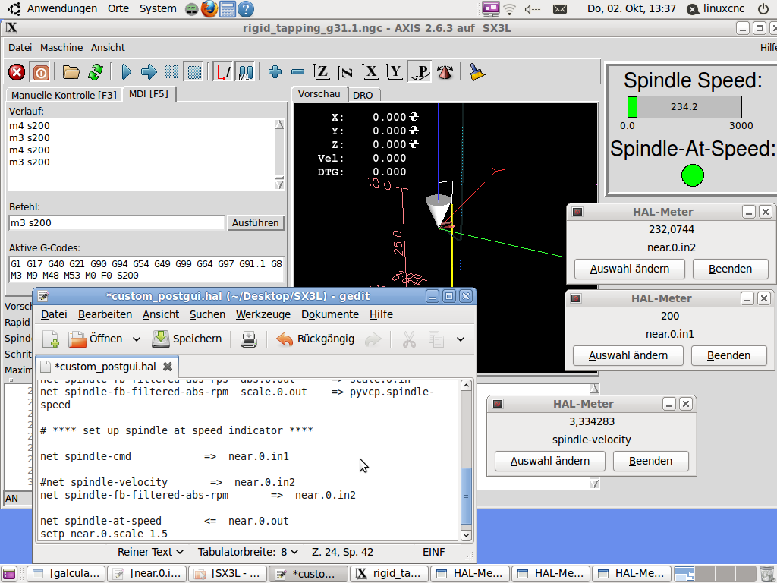Switch preview to side X view
The height and width of the screenshot is (583, 777).
[370, 72]
